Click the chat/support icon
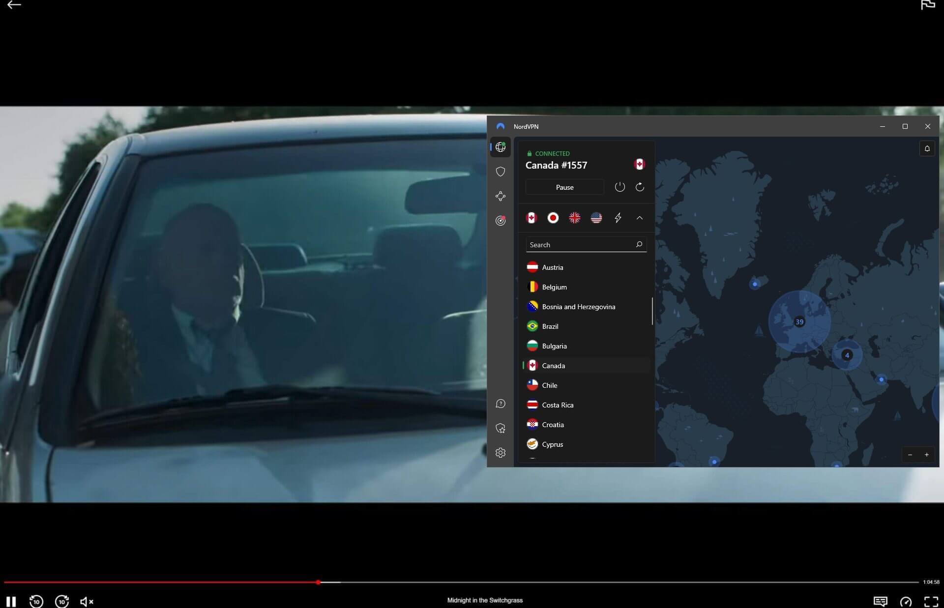The image size is (944, 608). pos(500,403)
